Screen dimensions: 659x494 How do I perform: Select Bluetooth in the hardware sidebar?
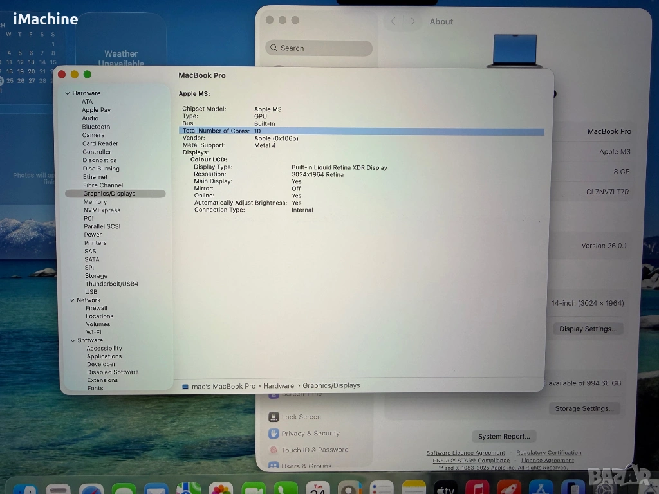click(x=96, y=127)
